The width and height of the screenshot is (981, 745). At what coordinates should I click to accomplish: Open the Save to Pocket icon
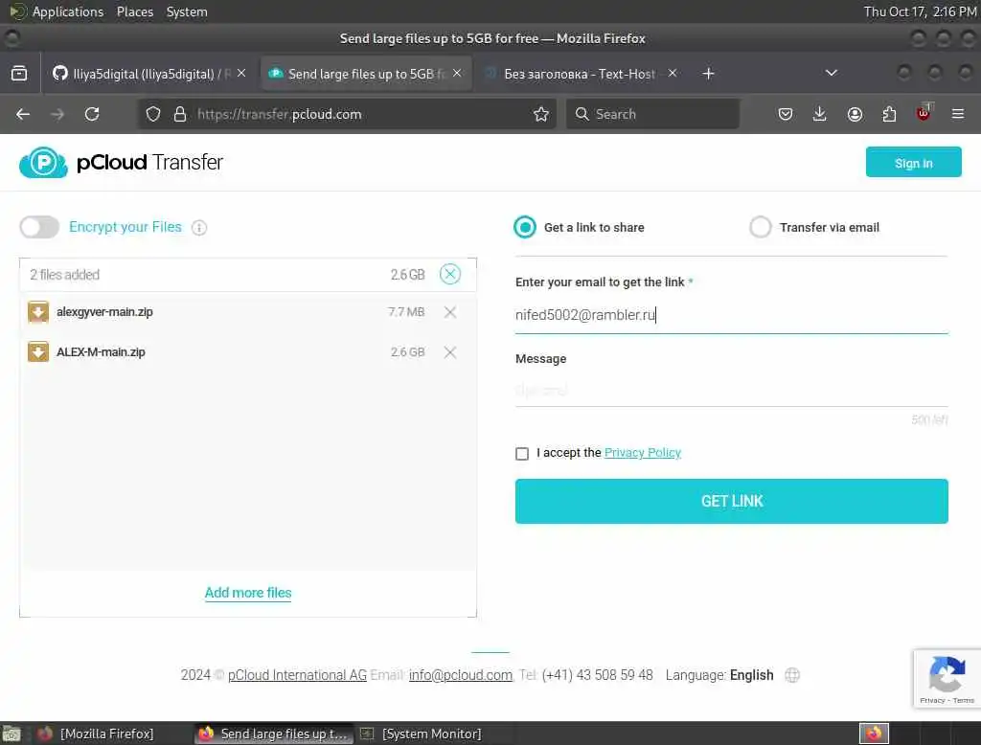click(x=786, y=114)
